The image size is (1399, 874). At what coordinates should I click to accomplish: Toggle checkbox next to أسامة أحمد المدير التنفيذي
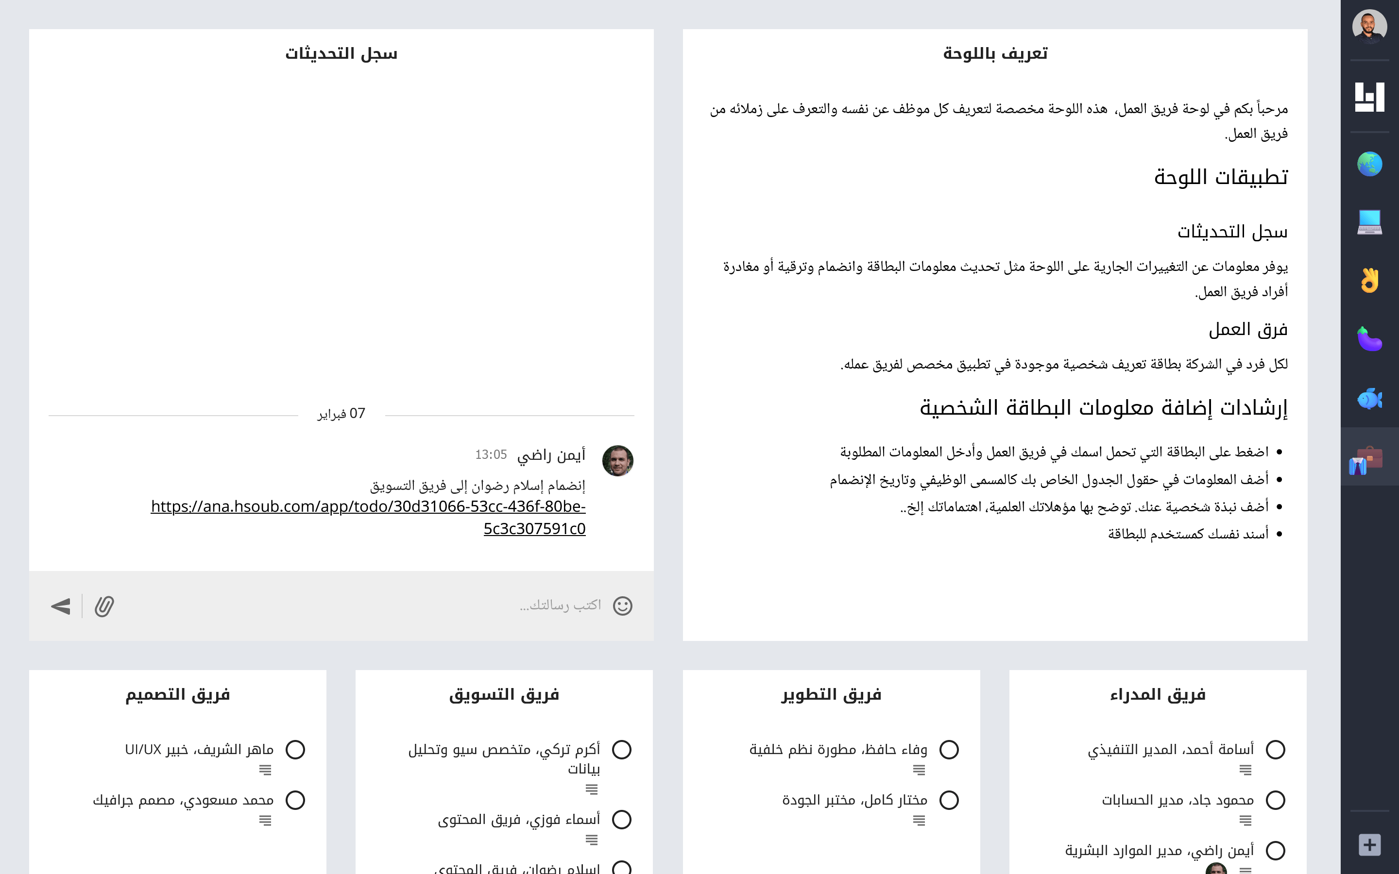click(1275, 748)
